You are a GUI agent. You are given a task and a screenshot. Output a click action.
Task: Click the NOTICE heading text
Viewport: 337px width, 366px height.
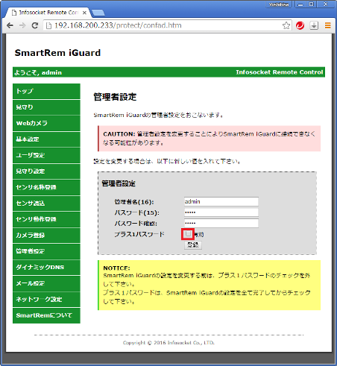116,268
